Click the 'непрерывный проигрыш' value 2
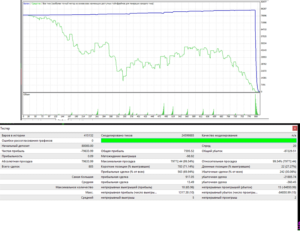The width and height of the screenshot is (300, 240). tap(295, 197)
